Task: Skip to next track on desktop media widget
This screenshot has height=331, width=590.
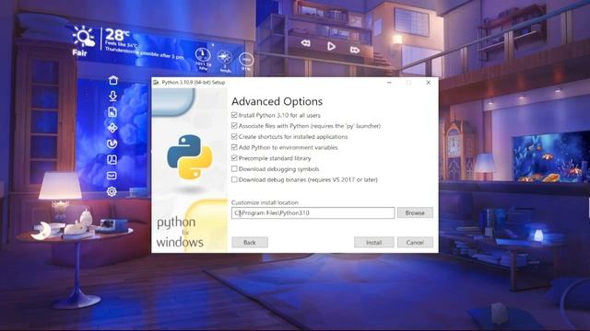Action: (354, 50)
